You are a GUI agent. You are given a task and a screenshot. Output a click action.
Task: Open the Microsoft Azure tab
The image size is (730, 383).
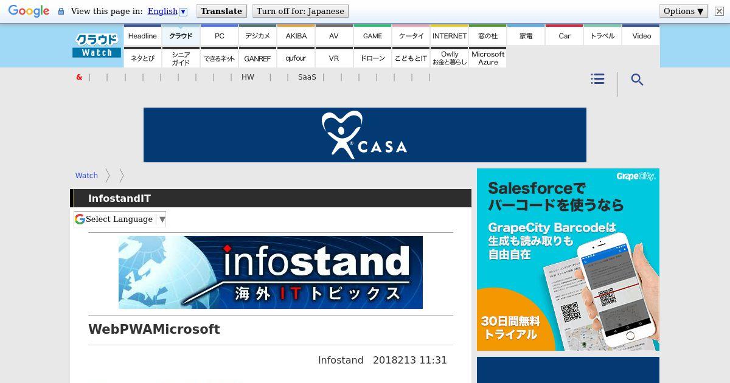click(488, 58)
